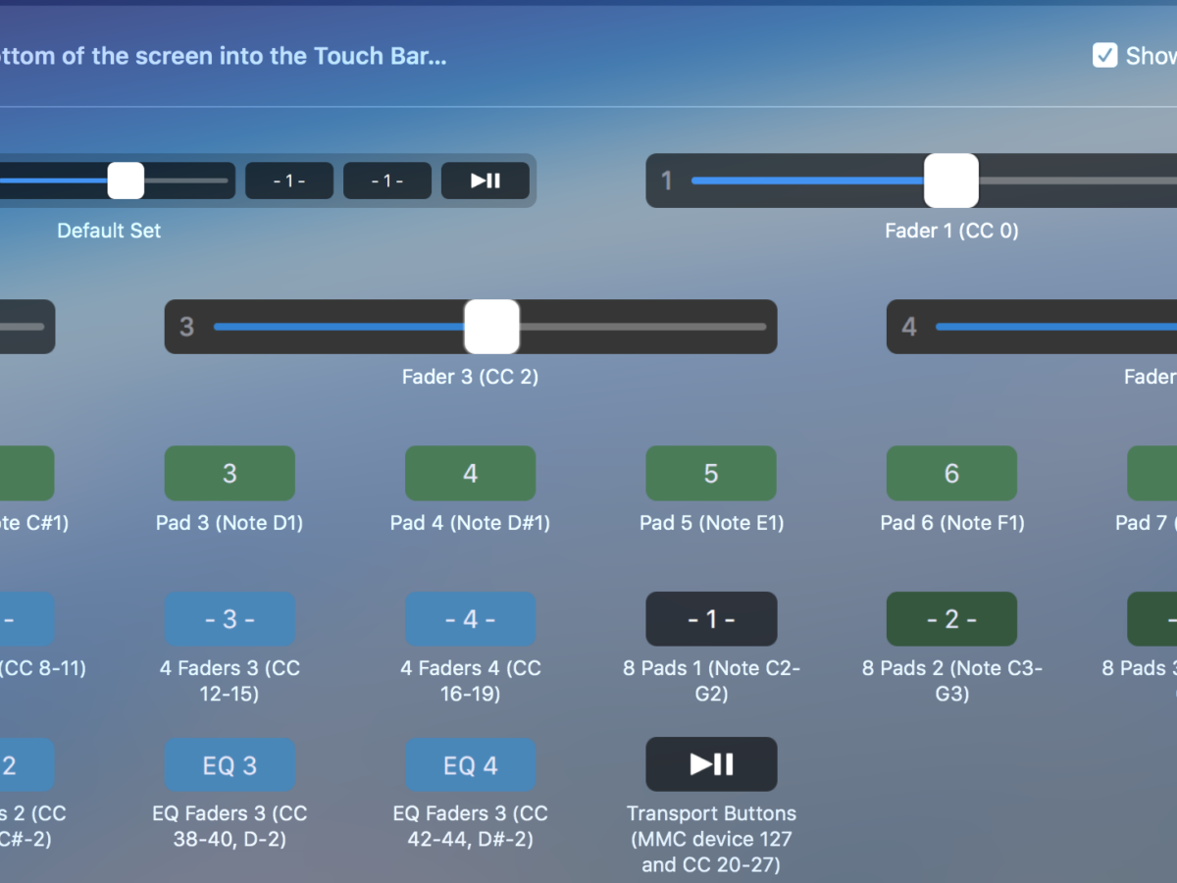Click '4 Faders 4 (CC 16-19)' label

[471, 681]
